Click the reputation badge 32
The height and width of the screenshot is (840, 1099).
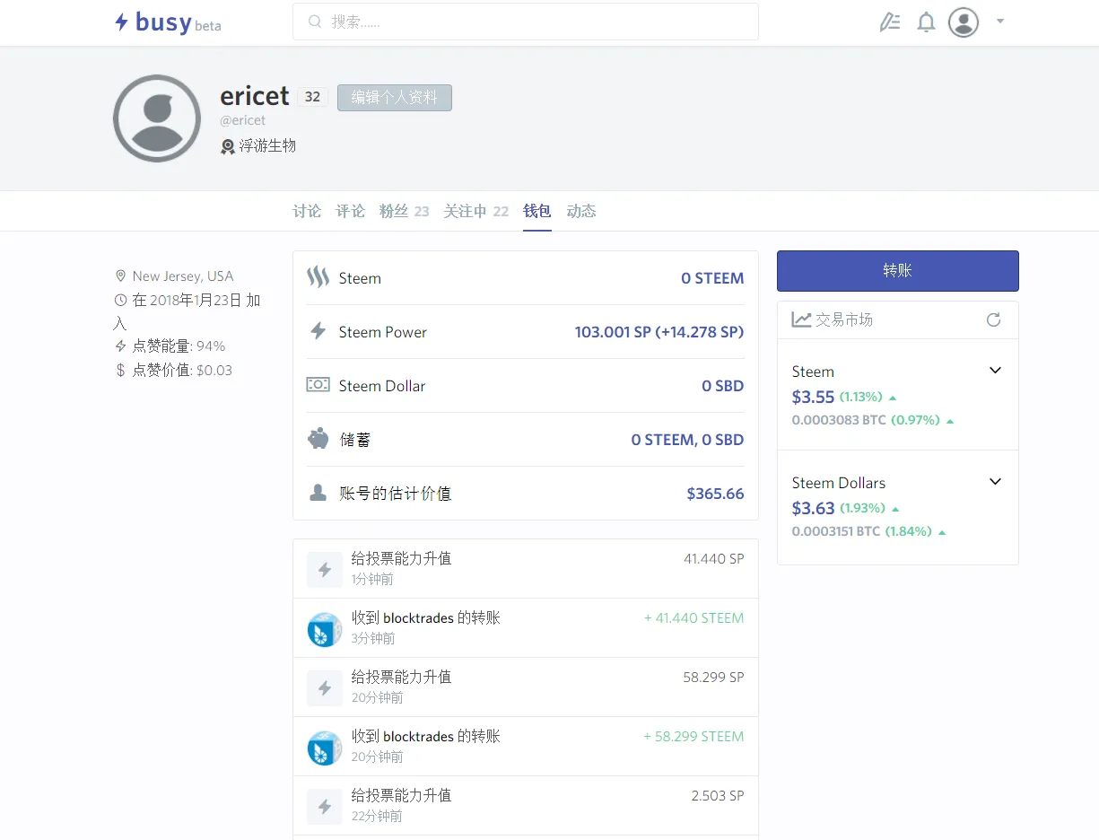(x=312, y=97)
